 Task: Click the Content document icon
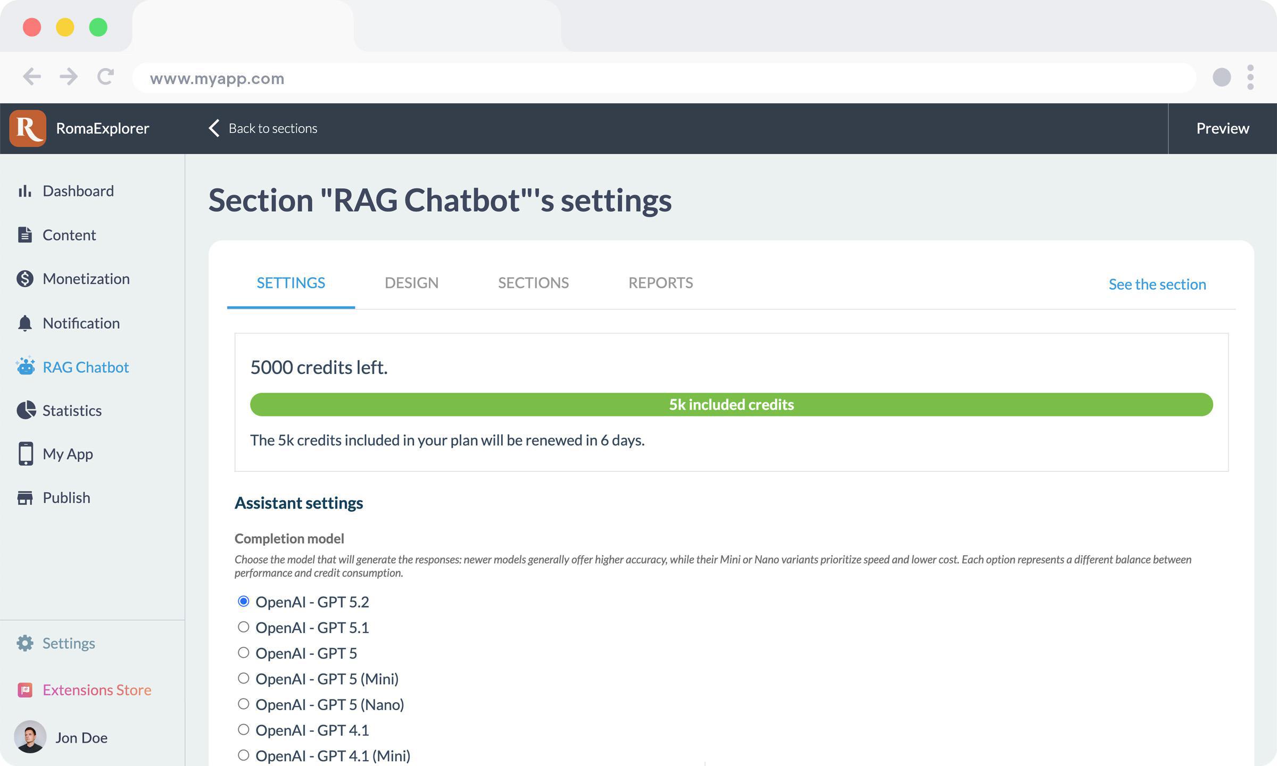[x=24, y=235]
